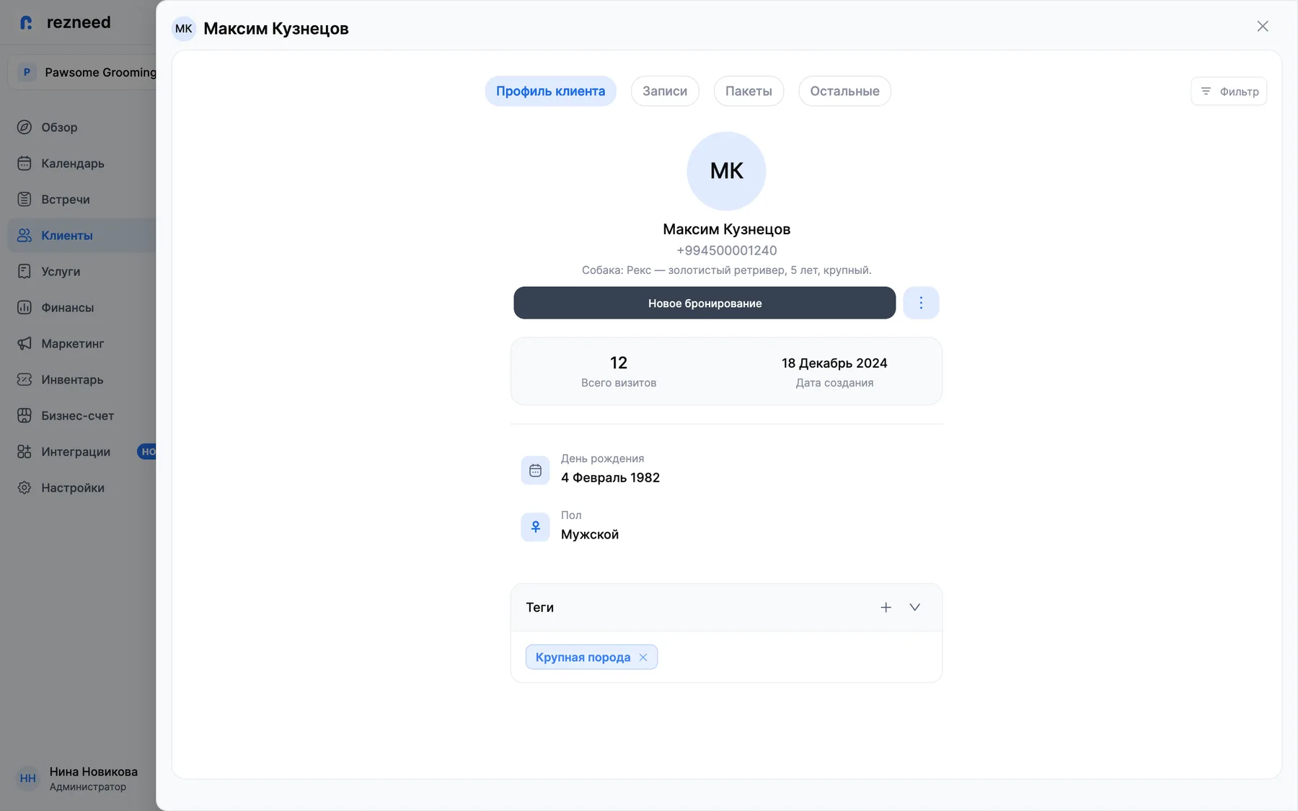Click the Мужской gender value
Image resolution: width=1298 pixels, height=811 pixels.
click(590, 535)
